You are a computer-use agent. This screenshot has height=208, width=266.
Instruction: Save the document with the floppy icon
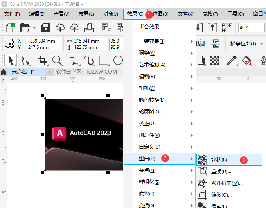(x=46, y=28)
